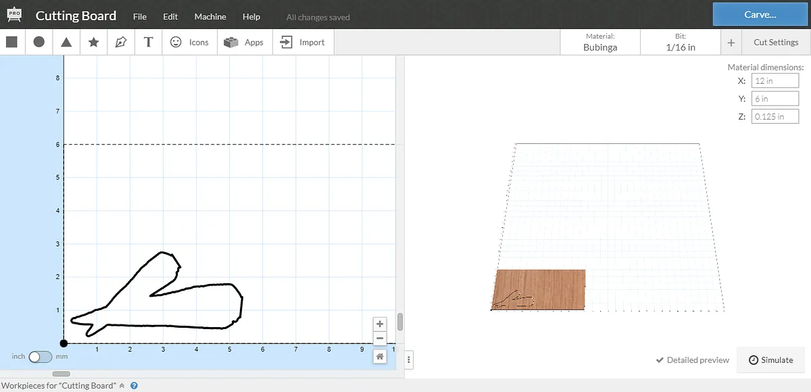Select the Triangle shape tool
This screenshot has width=811, height=392.
(66, 42)
